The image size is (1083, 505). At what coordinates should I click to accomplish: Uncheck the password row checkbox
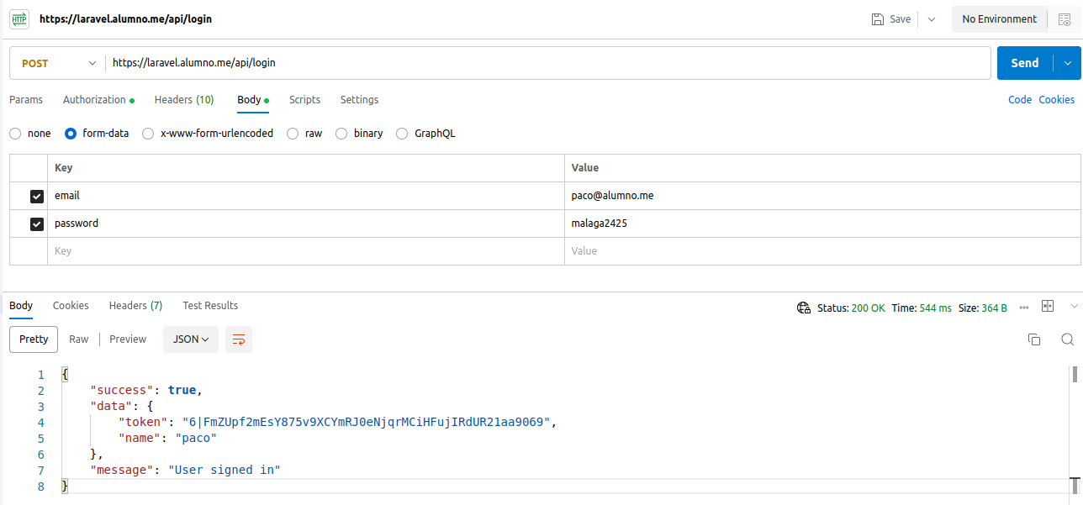point(37,224)
